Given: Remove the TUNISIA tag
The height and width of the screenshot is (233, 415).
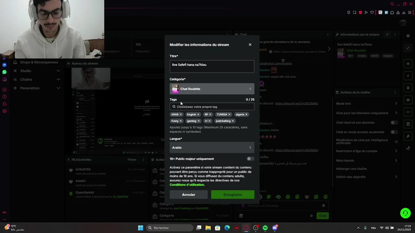Looking at the screenshot, I should (x=229, y=115).
